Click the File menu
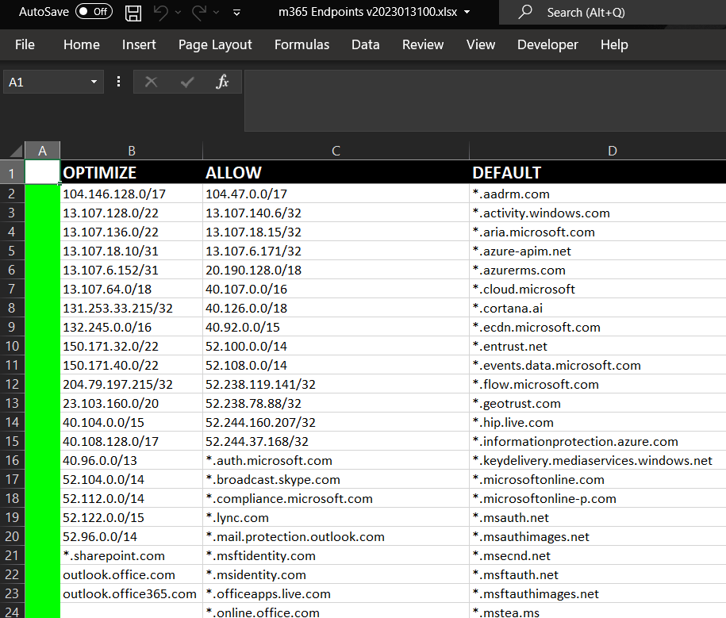Image resolution: width=726 pixels, height=618 pixels. pos(25,45)
